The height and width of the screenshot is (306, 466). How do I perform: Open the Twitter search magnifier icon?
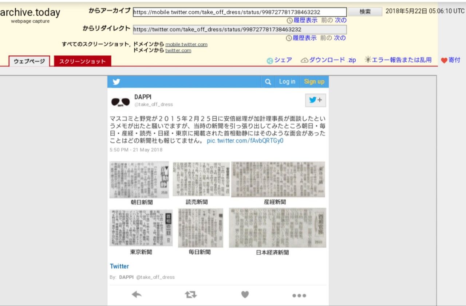[x=268, y=82]
